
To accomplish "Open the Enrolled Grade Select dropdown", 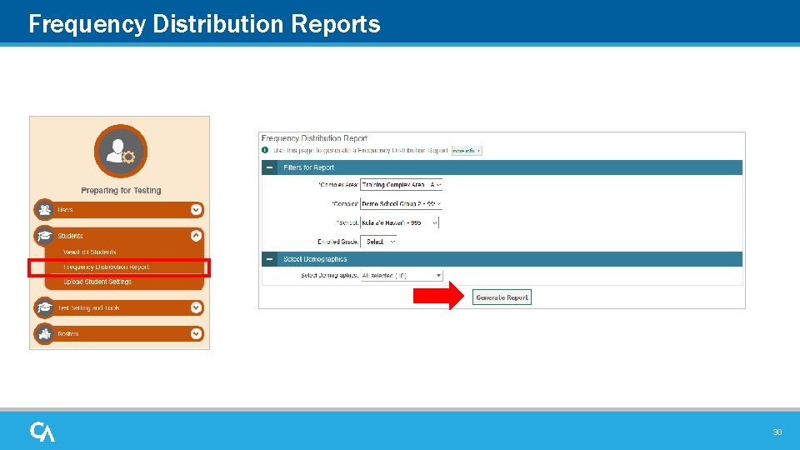I will (x=378, y=242).
